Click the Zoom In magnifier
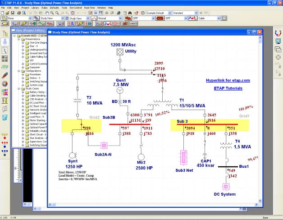This screenshot has width=283, height=220. [52, 13]
